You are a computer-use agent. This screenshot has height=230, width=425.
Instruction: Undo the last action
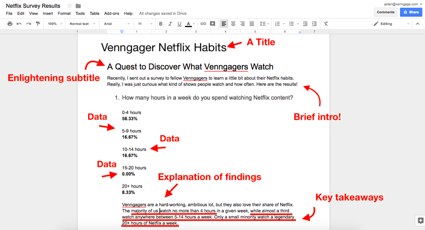(x=19, y=24)
